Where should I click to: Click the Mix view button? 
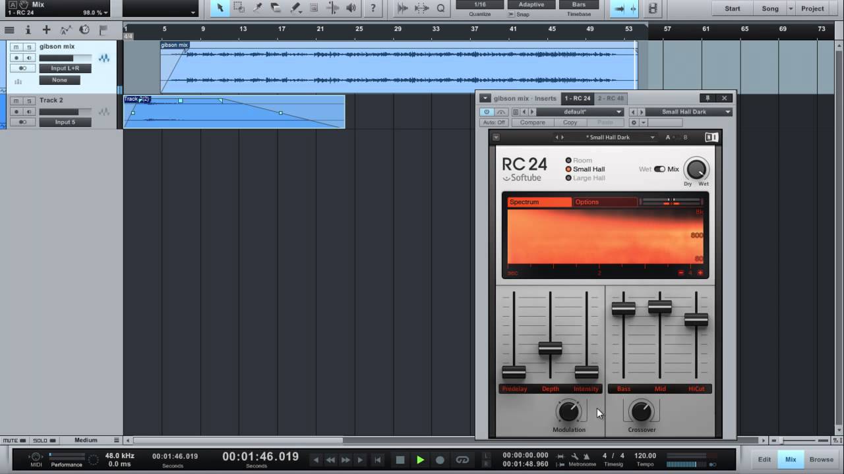click(791, 460)
